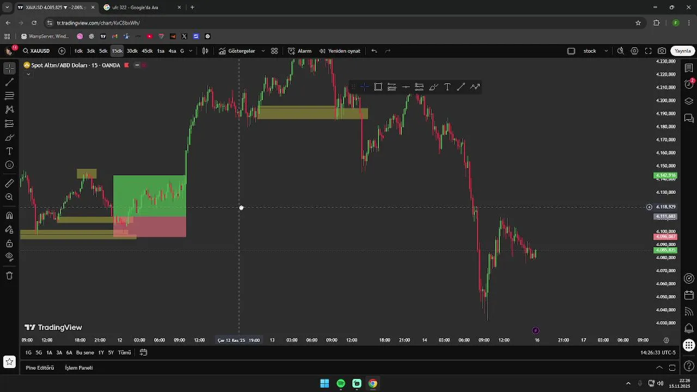Select the Bu sene date range
This screenshot has width=697, height=392.
(x=85, y=352)
